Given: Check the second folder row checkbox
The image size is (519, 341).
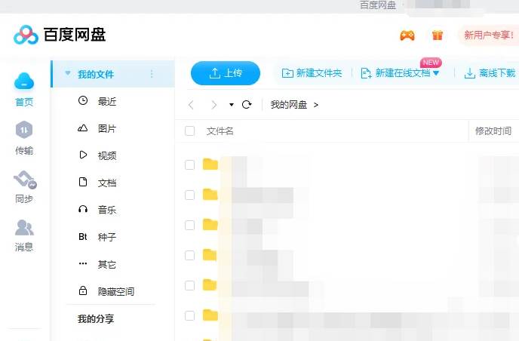Looking at the screenshot, I should (189, 195).
